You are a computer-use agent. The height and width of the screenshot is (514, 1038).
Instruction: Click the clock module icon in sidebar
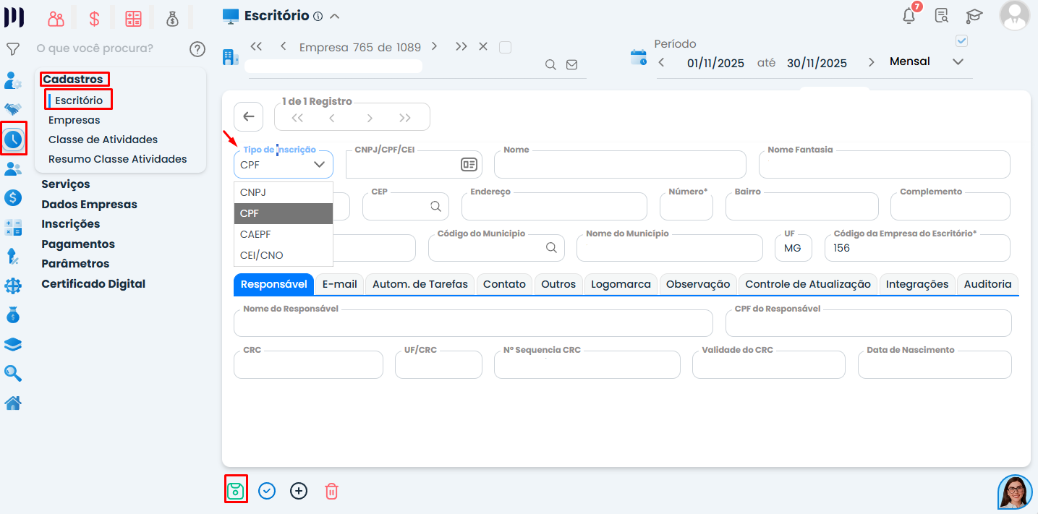tap(13, 138)
